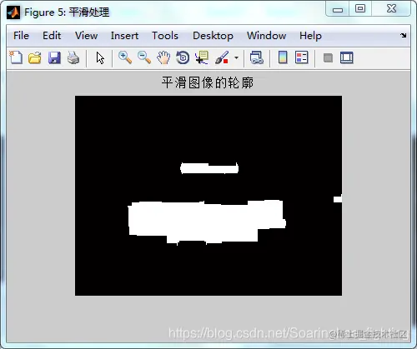Activate the Zoom In magnifier tool

125,57
